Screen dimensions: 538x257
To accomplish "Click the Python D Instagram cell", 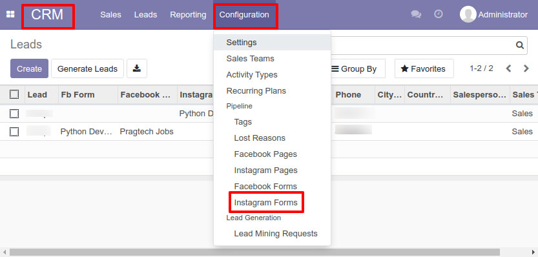I will pos(196,114).
